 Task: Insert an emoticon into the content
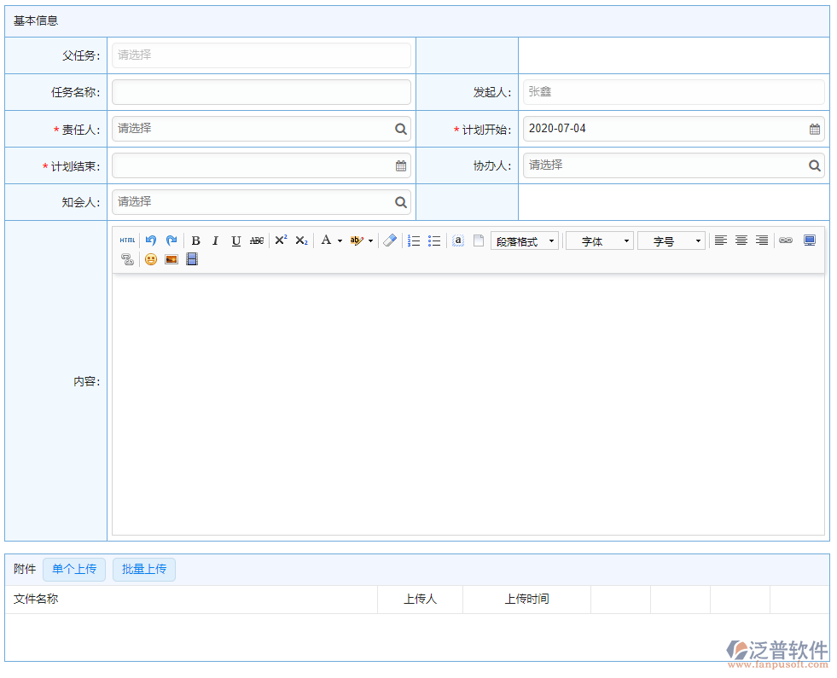tap(150, 259)
